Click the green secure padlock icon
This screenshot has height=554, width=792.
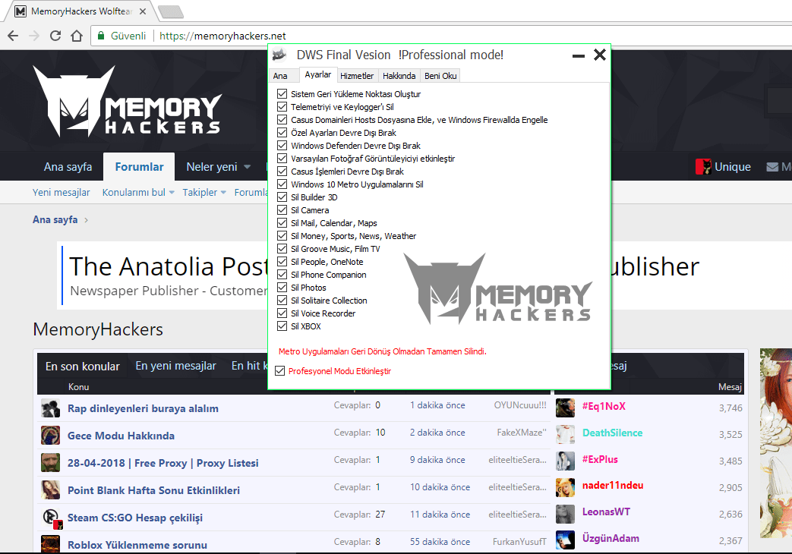(x=101, y=36)
